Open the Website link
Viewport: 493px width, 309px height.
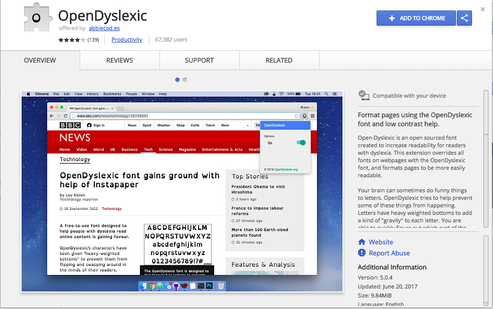381,242
